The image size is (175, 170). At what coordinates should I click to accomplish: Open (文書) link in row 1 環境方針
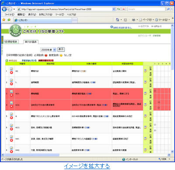pos(83,71)
